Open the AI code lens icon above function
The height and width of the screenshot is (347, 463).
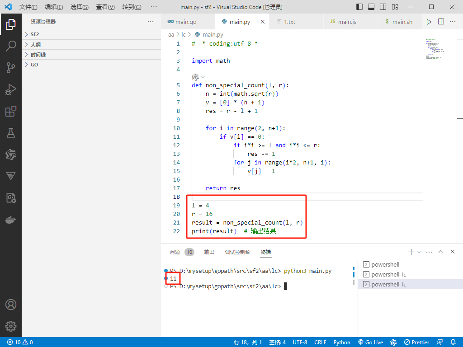click(x=195, y=77)
